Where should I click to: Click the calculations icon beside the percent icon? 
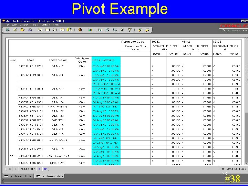(x=122, y=30)
